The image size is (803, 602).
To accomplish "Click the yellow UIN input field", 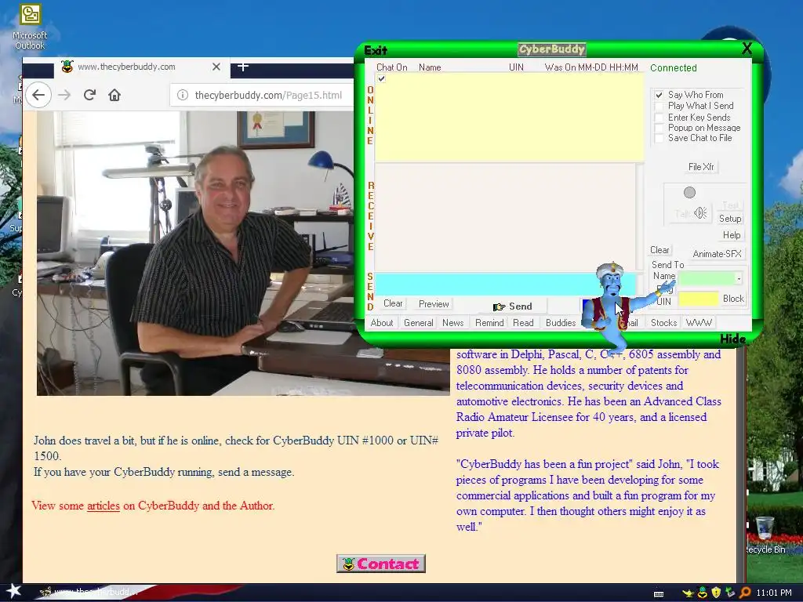I will pos(699,299).
